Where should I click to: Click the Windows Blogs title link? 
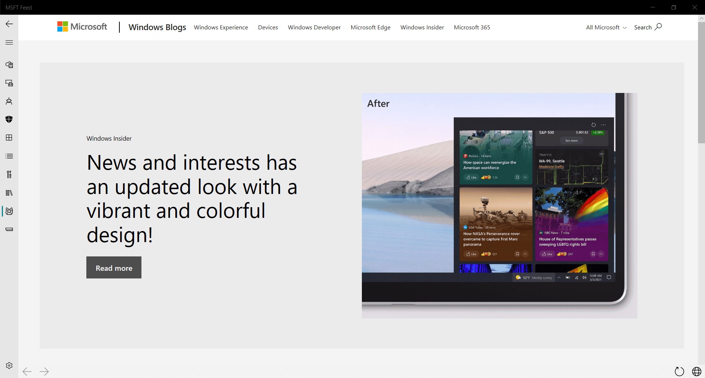coord(157,27)
